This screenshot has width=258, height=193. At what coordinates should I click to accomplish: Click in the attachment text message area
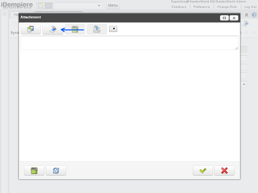point(129,43)
